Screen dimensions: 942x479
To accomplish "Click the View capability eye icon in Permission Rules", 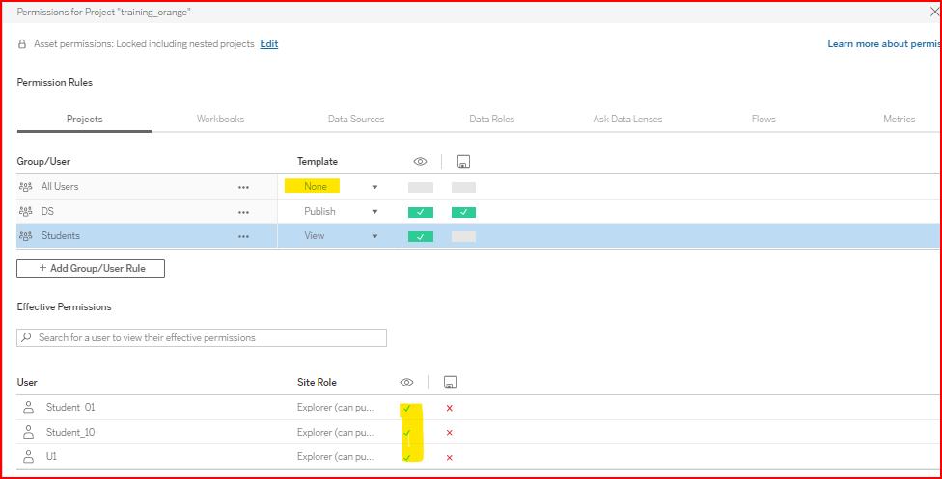I will (420, 162).
